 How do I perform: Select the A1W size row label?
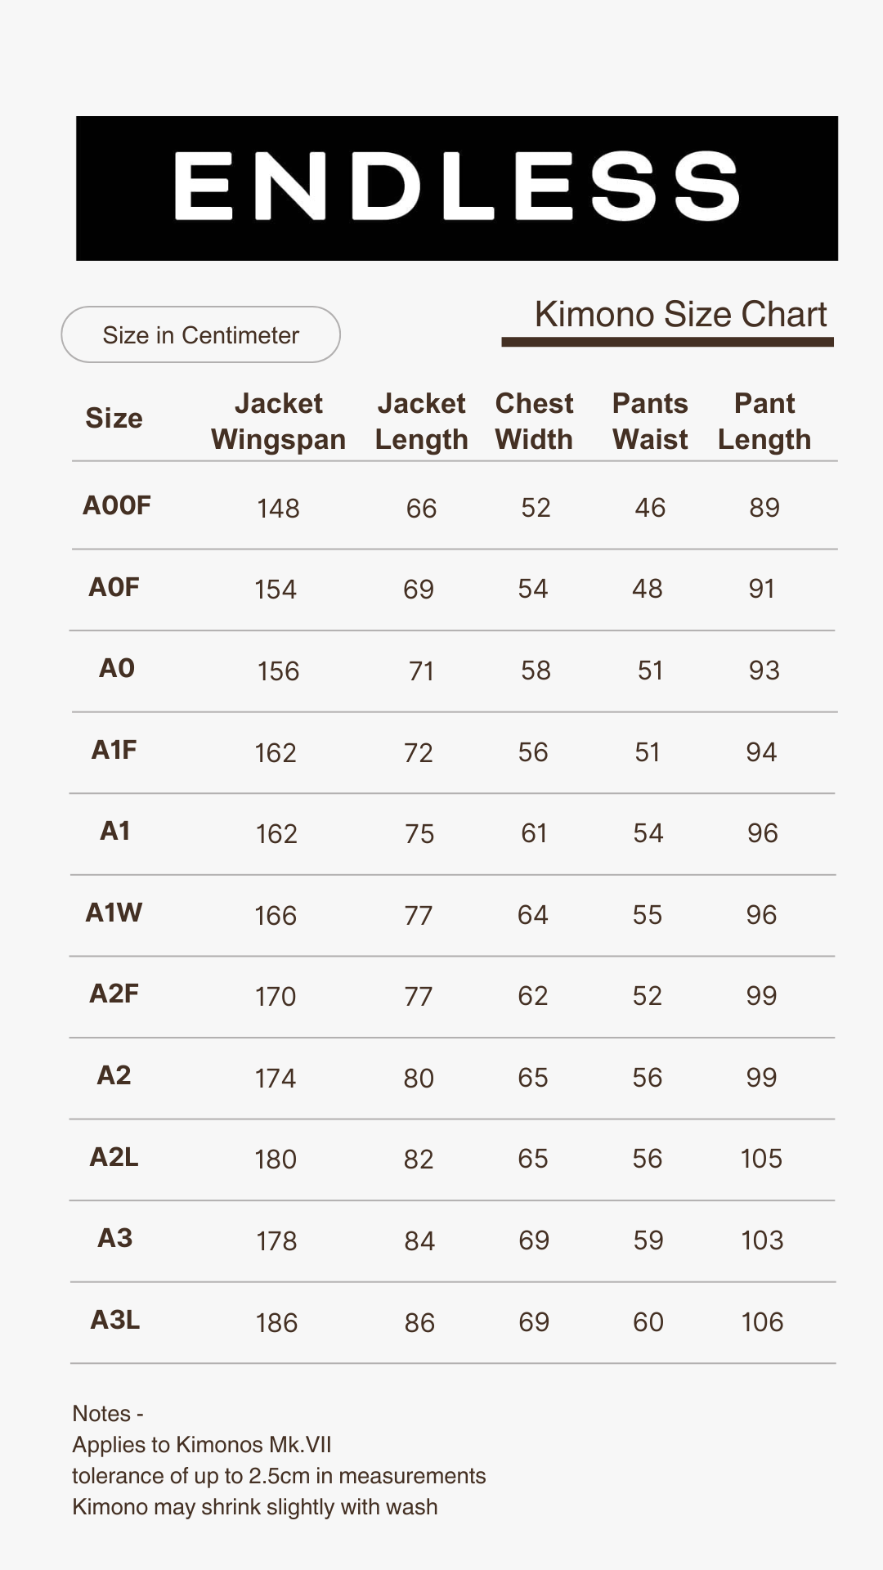pos(114,913)
